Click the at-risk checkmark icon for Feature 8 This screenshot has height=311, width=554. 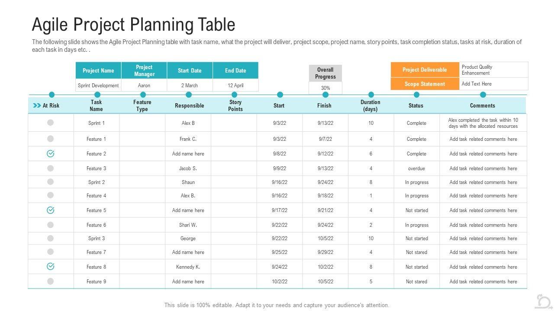[x=51, y=267]
